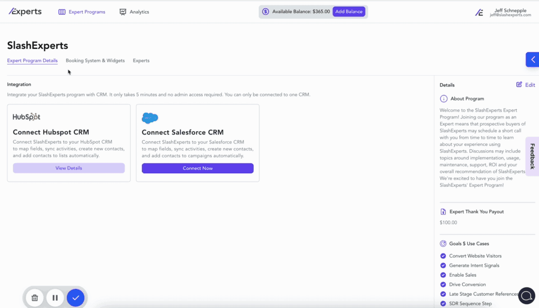Image resolution: width=539 pixels, height=308 pixels.
Task: Toggle the Enable Sales check
Action: pyautogui.click(x=443, y=275)
